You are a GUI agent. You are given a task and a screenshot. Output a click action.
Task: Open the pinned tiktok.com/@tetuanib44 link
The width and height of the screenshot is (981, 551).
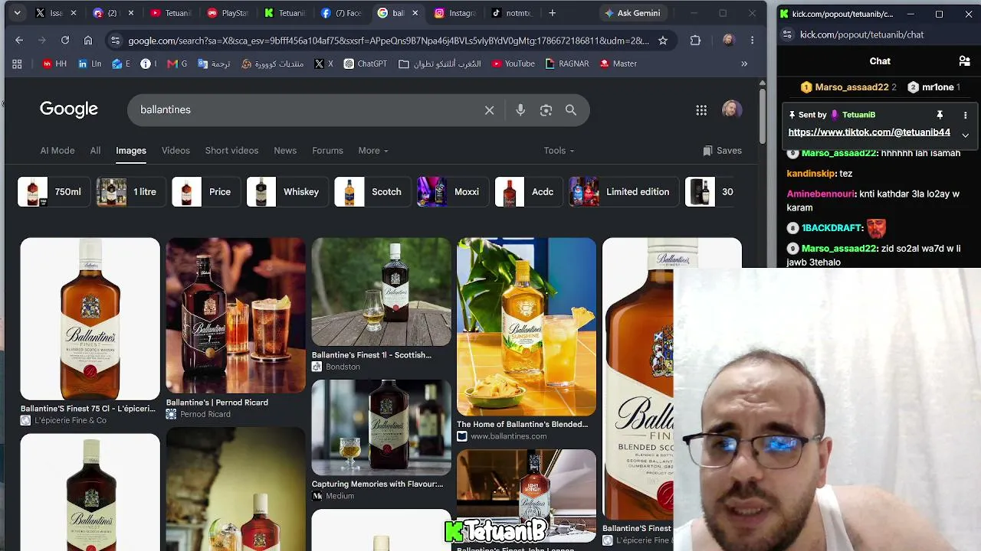869,132
